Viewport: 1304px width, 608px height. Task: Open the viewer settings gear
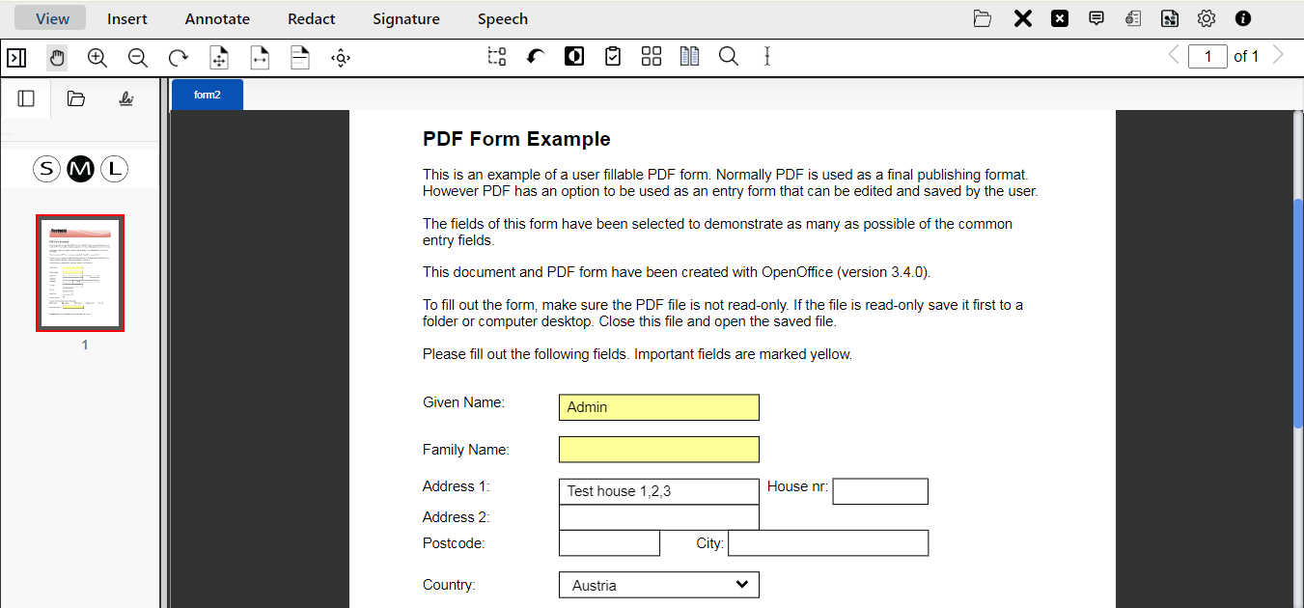pos(1206,18)
